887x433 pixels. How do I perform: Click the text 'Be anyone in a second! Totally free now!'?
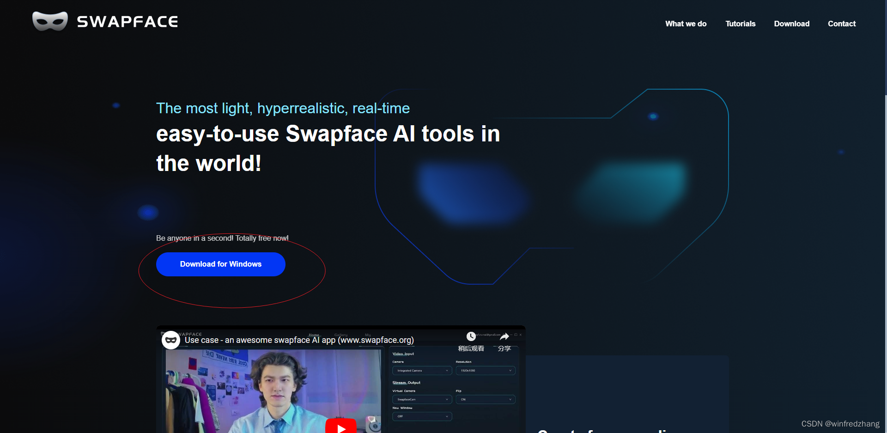click(x=222, y=238)
